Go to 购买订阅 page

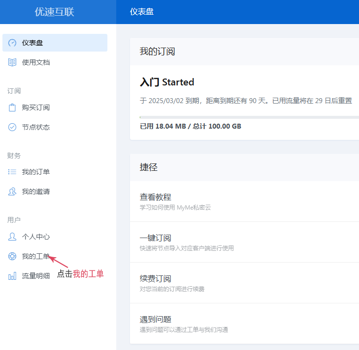[36, 108]
